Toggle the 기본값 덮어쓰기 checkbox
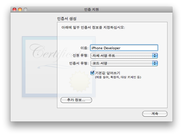 tap(92, 73)
